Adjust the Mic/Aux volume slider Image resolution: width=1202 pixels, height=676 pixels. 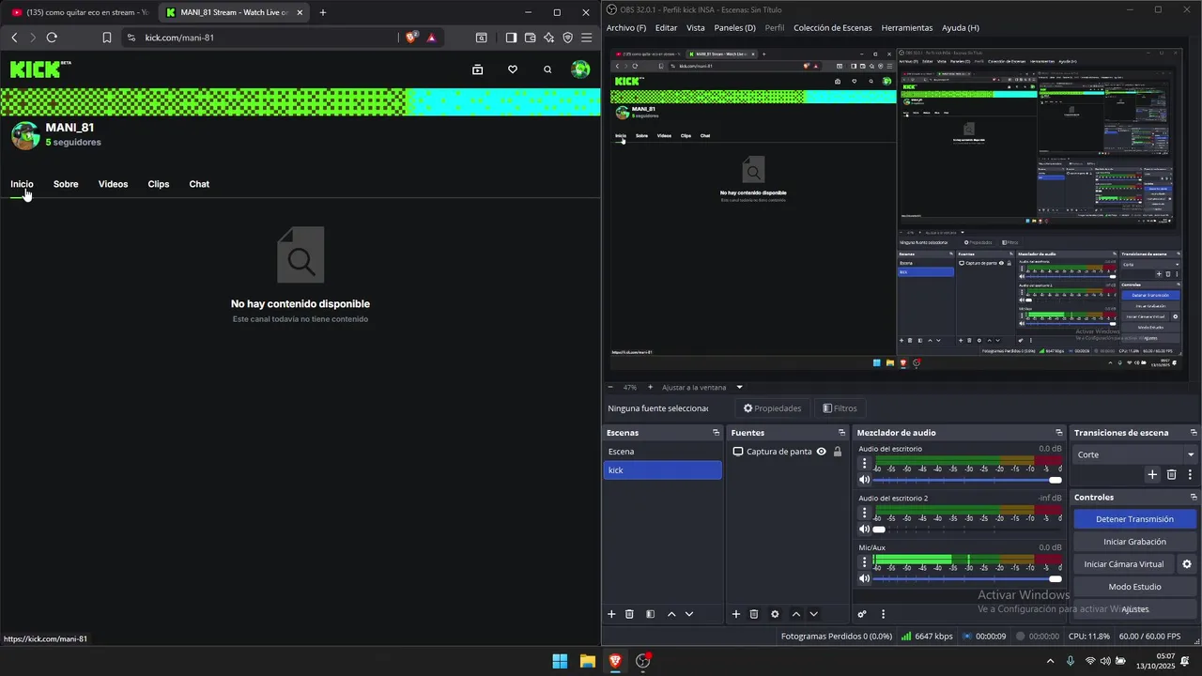pos(967,578)
